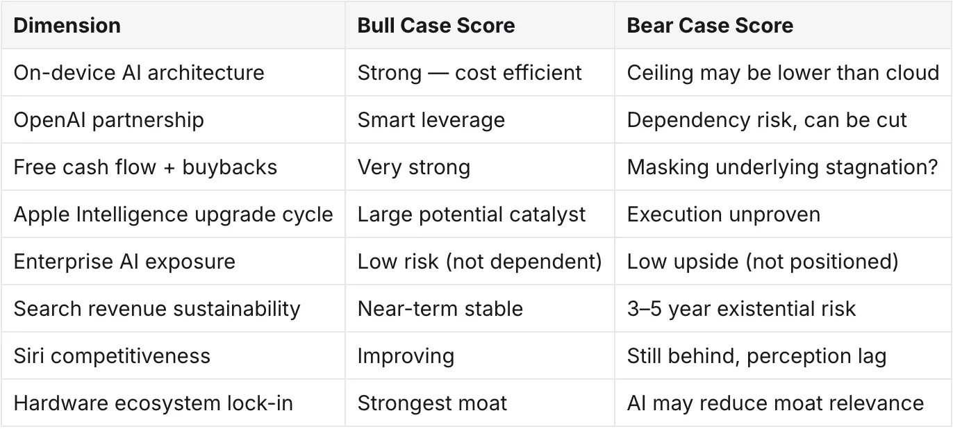Screen dimensions: 953x429
Task: Select the OpenAI partnership cell
Action: pos(173,119)
